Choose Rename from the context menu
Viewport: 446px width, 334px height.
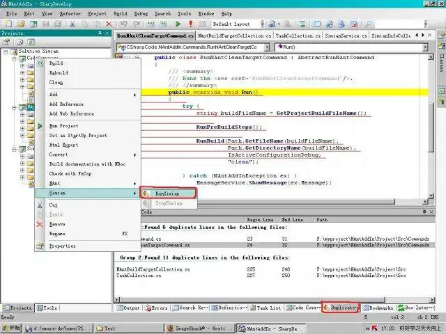point(57,234)
